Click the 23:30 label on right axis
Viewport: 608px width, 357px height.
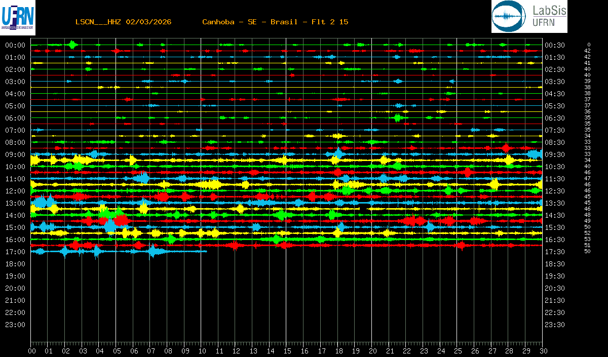point(554,325)
